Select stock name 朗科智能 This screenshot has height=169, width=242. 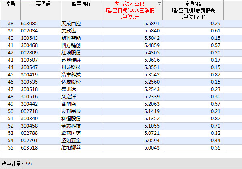click(x=71, y=38)
